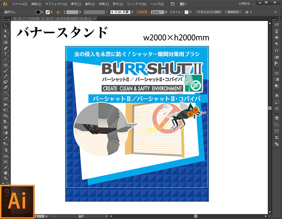The width and height of the screenshot is (282, 219).
Task: Open the Transparency panel icon
Action: tap(277, 86)
